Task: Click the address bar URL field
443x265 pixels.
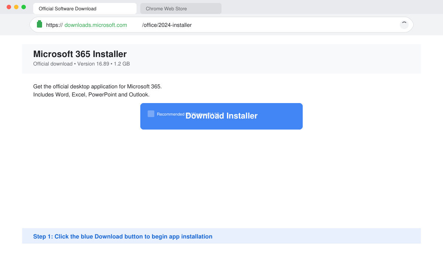Action: coord(221,25)
